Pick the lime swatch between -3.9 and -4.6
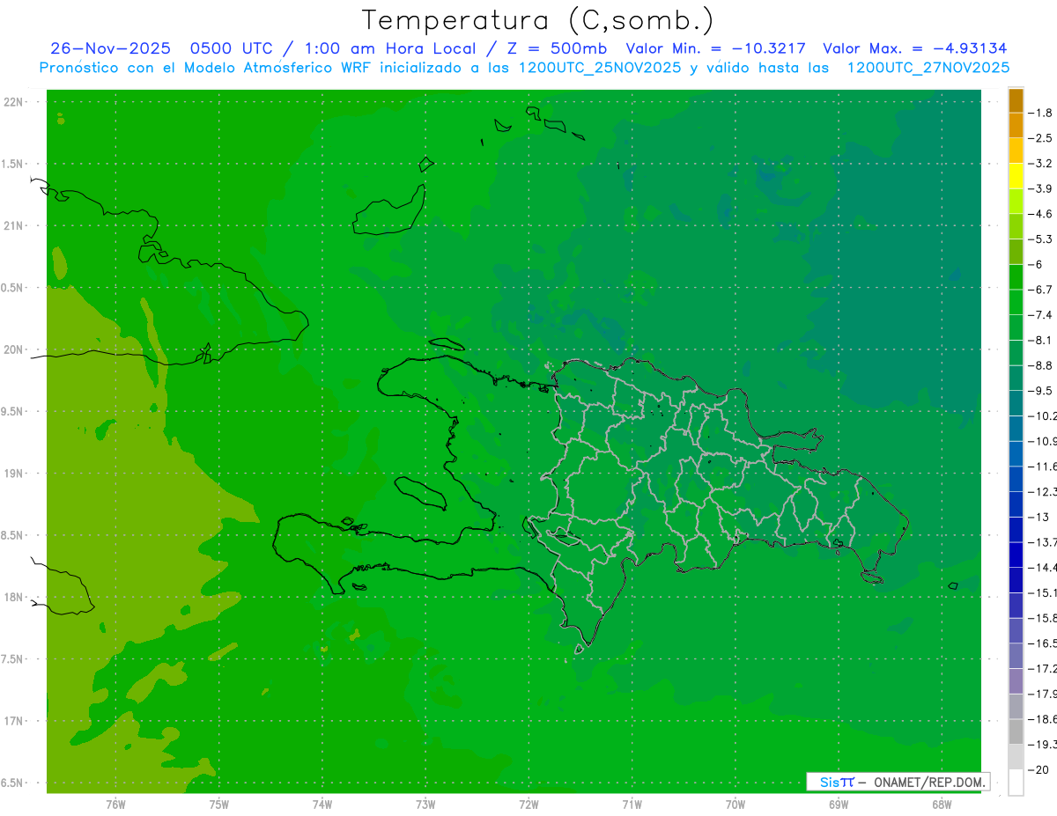The width and height of the screenshot is (1057, 816). (1016, 202)
